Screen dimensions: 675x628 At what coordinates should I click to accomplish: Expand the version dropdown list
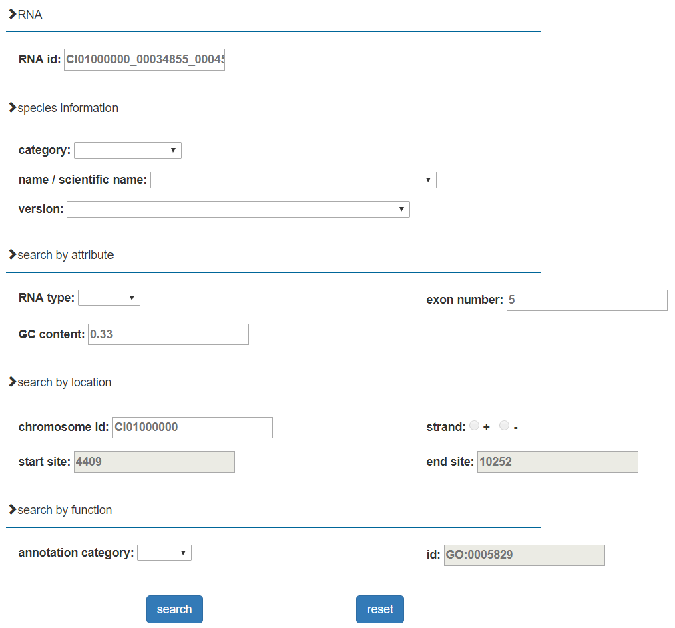point(238,209)
